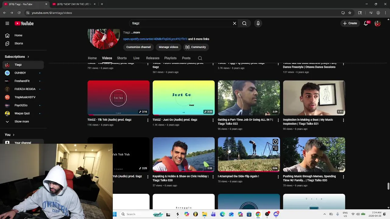Open the 'and 6 more links' link

point(199,39)
